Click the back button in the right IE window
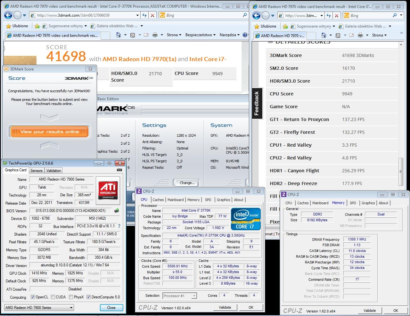This screenshot has width=410, height=316. [256, 15]
